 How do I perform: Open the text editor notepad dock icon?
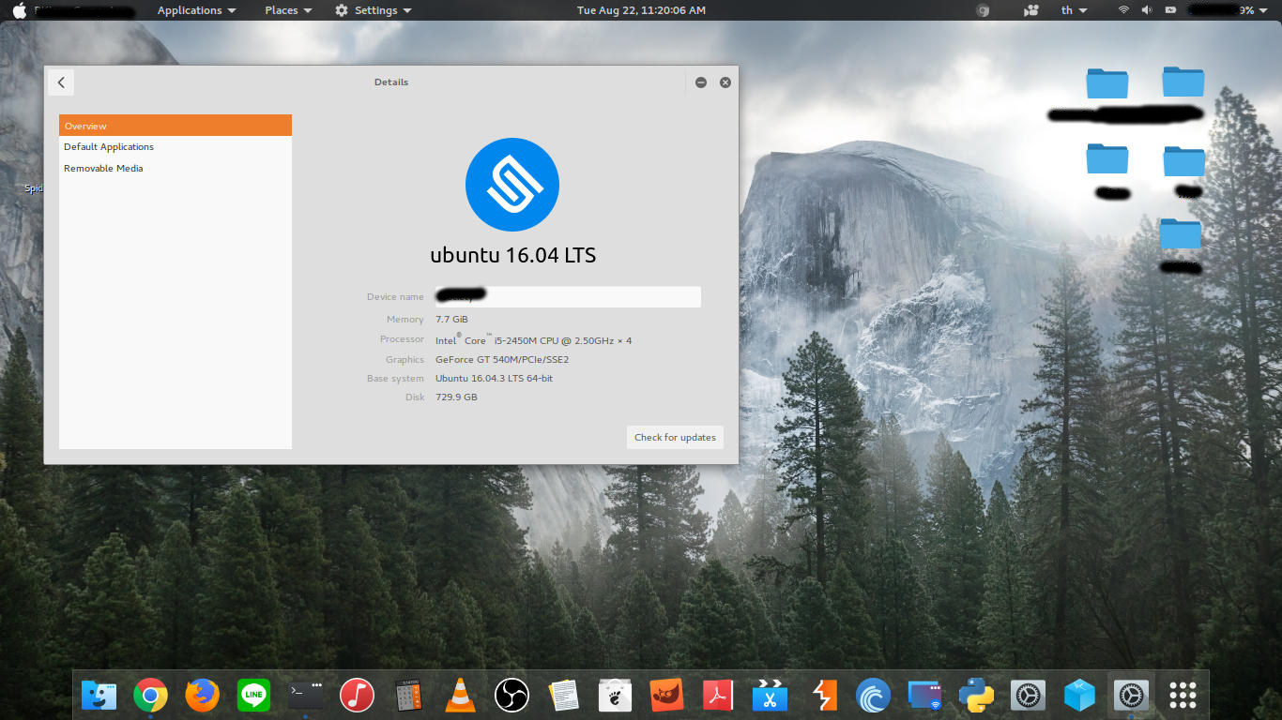(563, 696)
